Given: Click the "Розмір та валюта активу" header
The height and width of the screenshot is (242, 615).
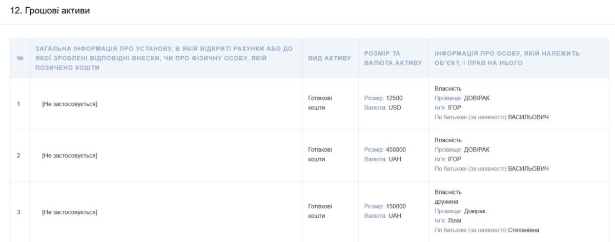Looking at the screenshot, I should [x=393, y=58].
